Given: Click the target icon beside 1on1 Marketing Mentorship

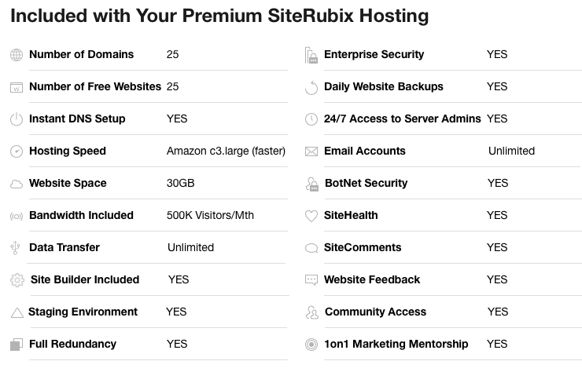Looking at the screenshot, I should click(311, 345).
